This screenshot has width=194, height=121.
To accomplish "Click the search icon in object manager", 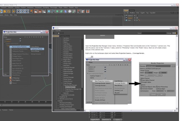I will (x=171, y=13).
